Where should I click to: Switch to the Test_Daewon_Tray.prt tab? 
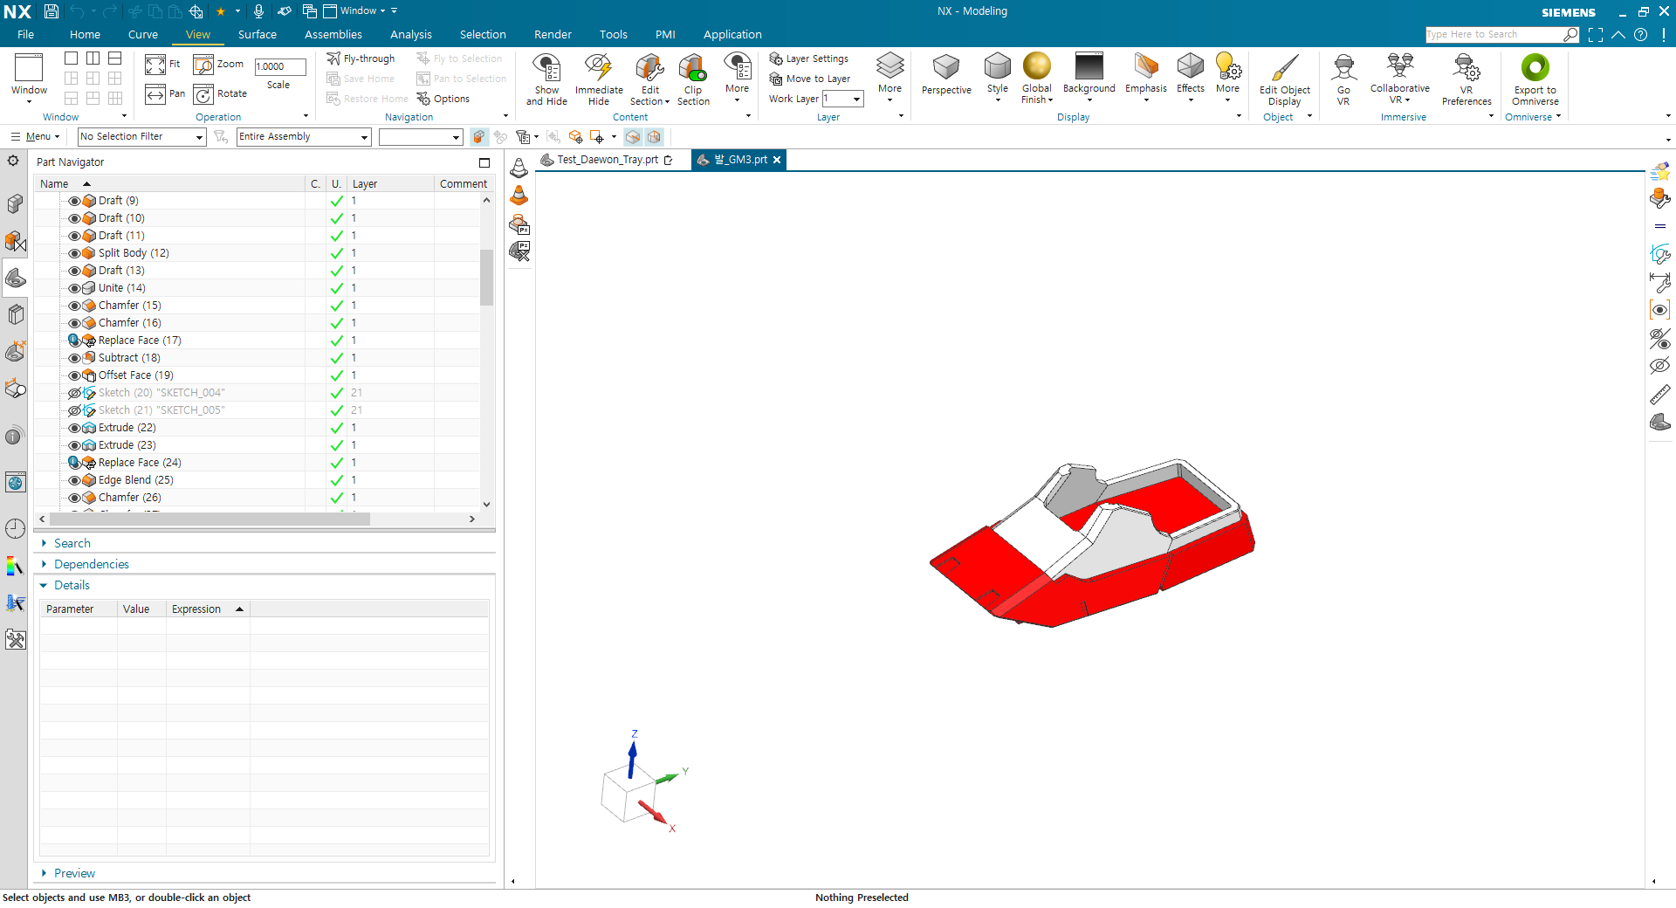click(x=608, y=160)
